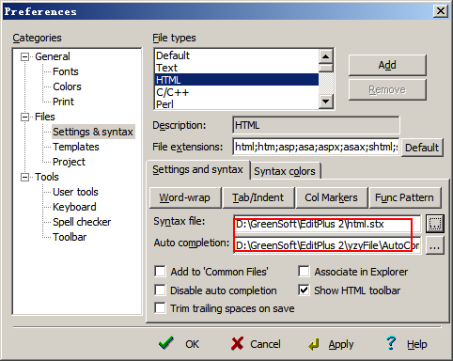Viewport: 453px width, 361px height.
Task: Open the Tab/Indent settings
Action: coord(258,197)
